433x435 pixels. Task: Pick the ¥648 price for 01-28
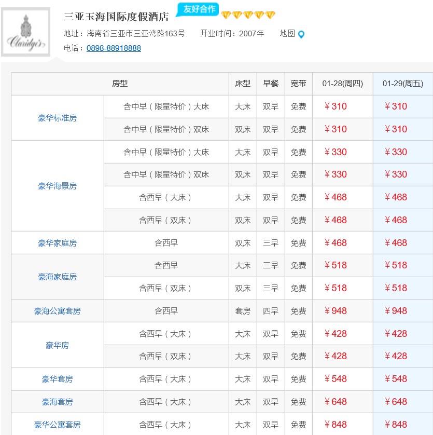click(336, 402)
